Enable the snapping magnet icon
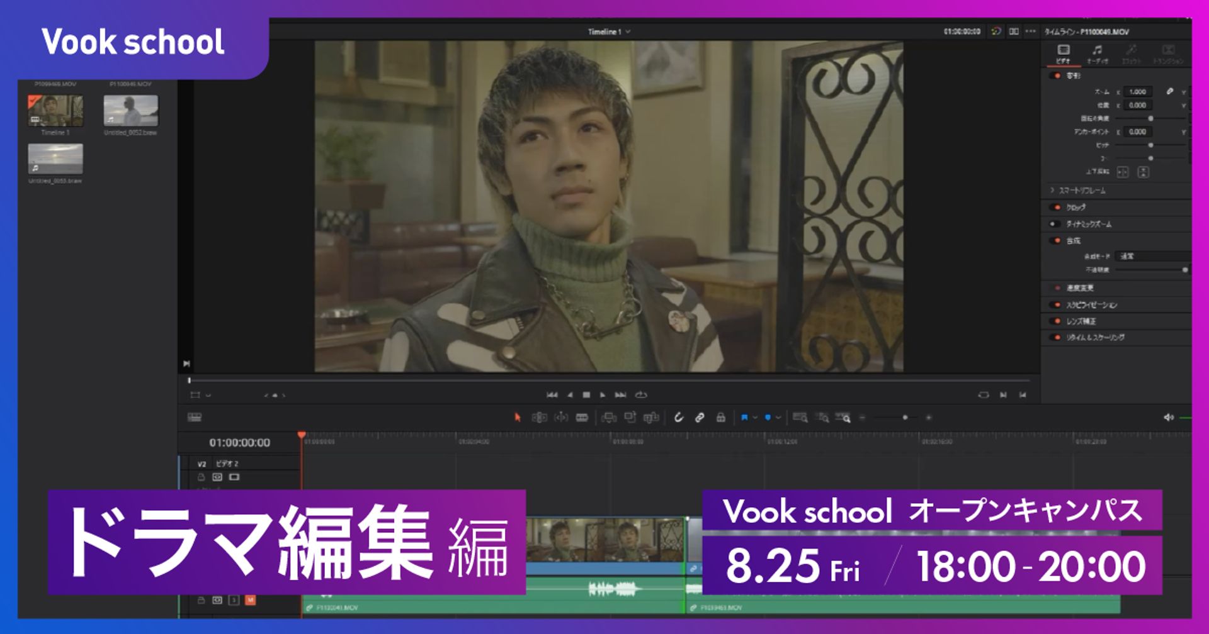 point(679,417)
